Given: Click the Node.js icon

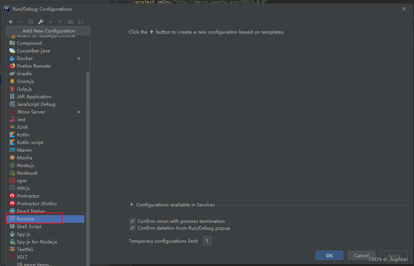Looking at the screenshot, I should [x=12, y=165].
